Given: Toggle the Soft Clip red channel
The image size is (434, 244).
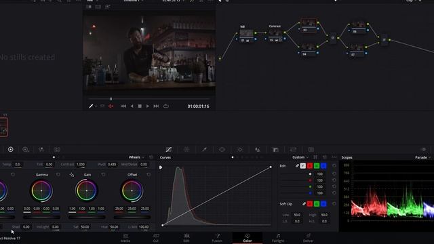Looking at the screenshot, I should [x=310, y=204].
